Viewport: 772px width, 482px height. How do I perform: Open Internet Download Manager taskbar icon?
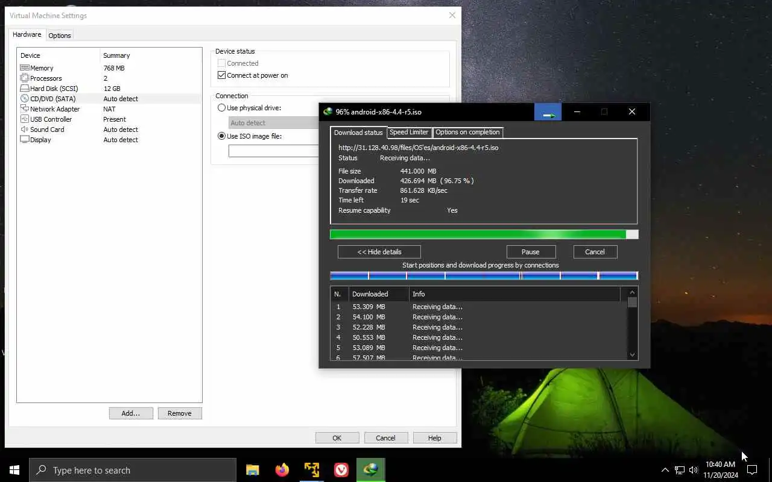click(370, 470)
